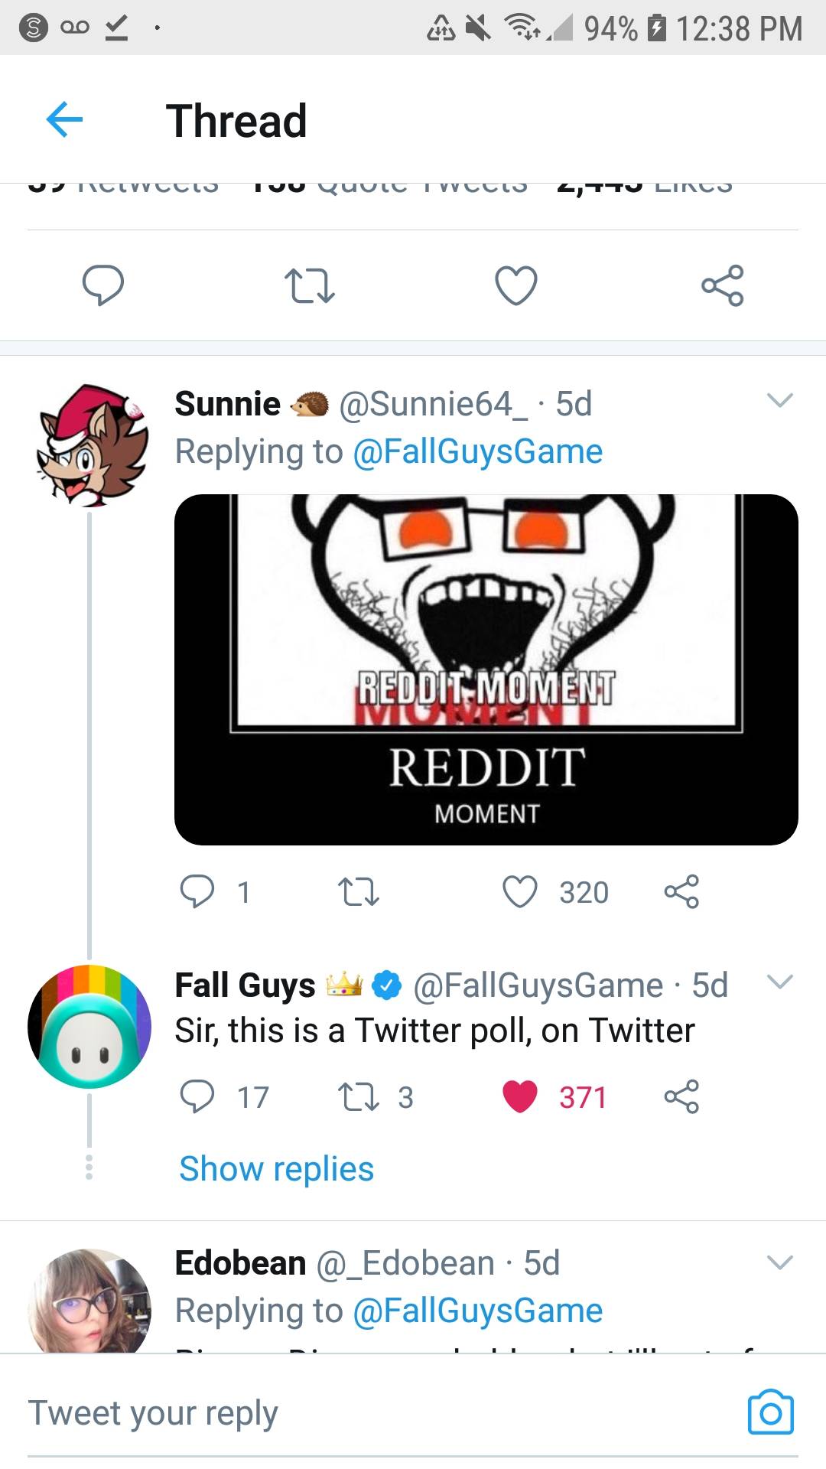The width and height of the screenshot is (826, 1469).
Task: Retweet the main tweet
Action: tap(309, 285)
